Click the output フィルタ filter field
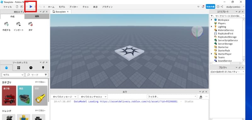Image resolution: width=252 pixels, height=120 pixels. tap(172, 97)
